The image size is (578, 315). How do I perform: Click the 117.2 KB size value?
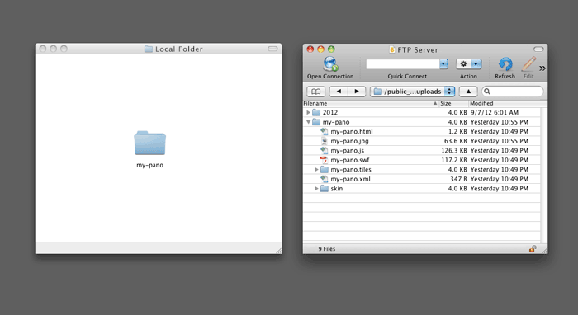pyautogui.click(x=454, y=160)
